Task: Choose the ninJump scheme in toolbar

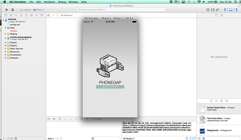Action: (x=25, y=10)
